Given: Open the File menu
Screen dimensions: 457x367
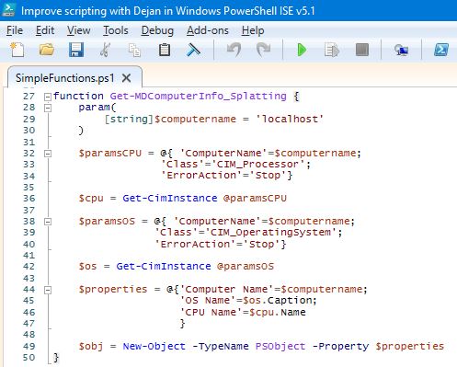Looking at the screenshot, I should (15, 30).
